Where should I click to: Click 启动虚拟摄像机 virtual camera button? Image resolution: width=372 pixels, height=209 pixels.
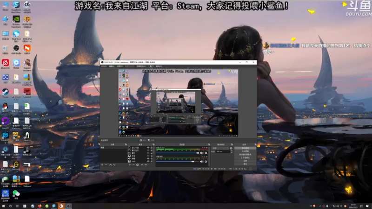click(x=246, y=155)
